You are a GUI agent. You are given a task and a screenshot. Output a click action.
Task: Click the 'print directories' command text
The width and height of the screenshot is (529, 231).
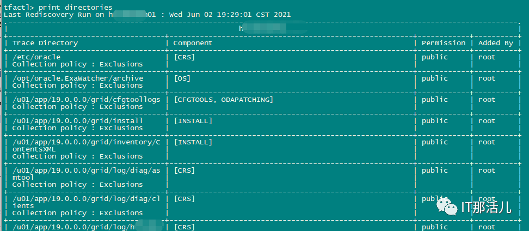click(x=76, y=7)
